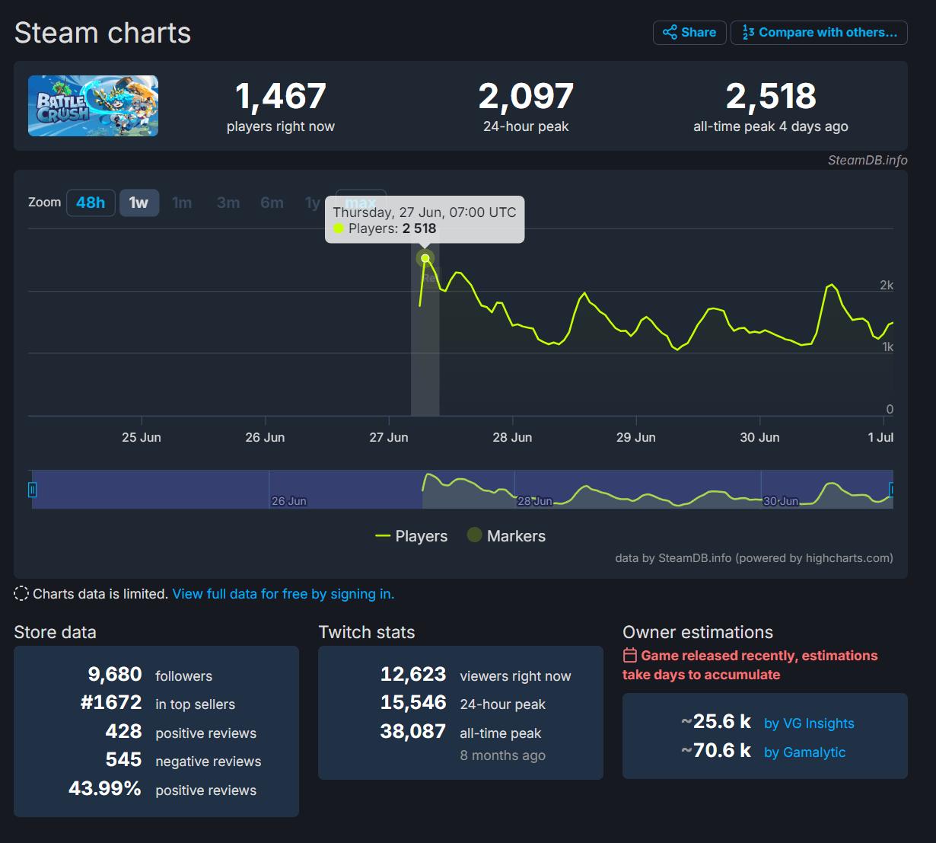Open the sign-in link to view full data
Image resolution: width=936 pixels, height=843 pixels.
(283, 594)
